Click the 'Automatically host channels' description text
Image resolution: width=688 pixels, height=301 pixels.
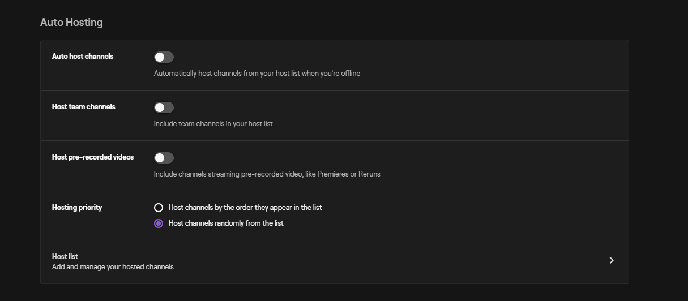pos(257,73)
